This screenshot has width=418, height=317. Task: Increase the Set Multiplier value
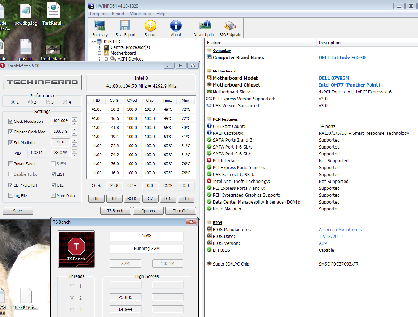coord(75,141)
